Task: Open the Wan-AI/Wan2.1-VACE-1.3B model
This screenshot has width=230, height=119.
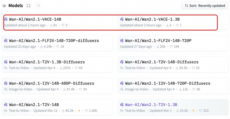Action: tap(152, 19)
